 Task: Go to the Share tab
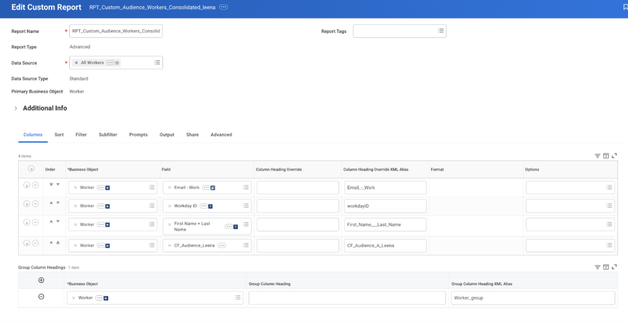(192, 135)
